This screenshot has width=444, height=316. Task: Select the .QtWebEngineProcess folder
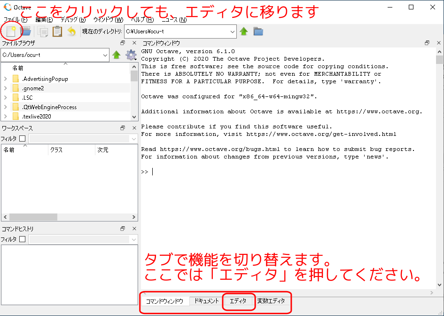(49, 107)
